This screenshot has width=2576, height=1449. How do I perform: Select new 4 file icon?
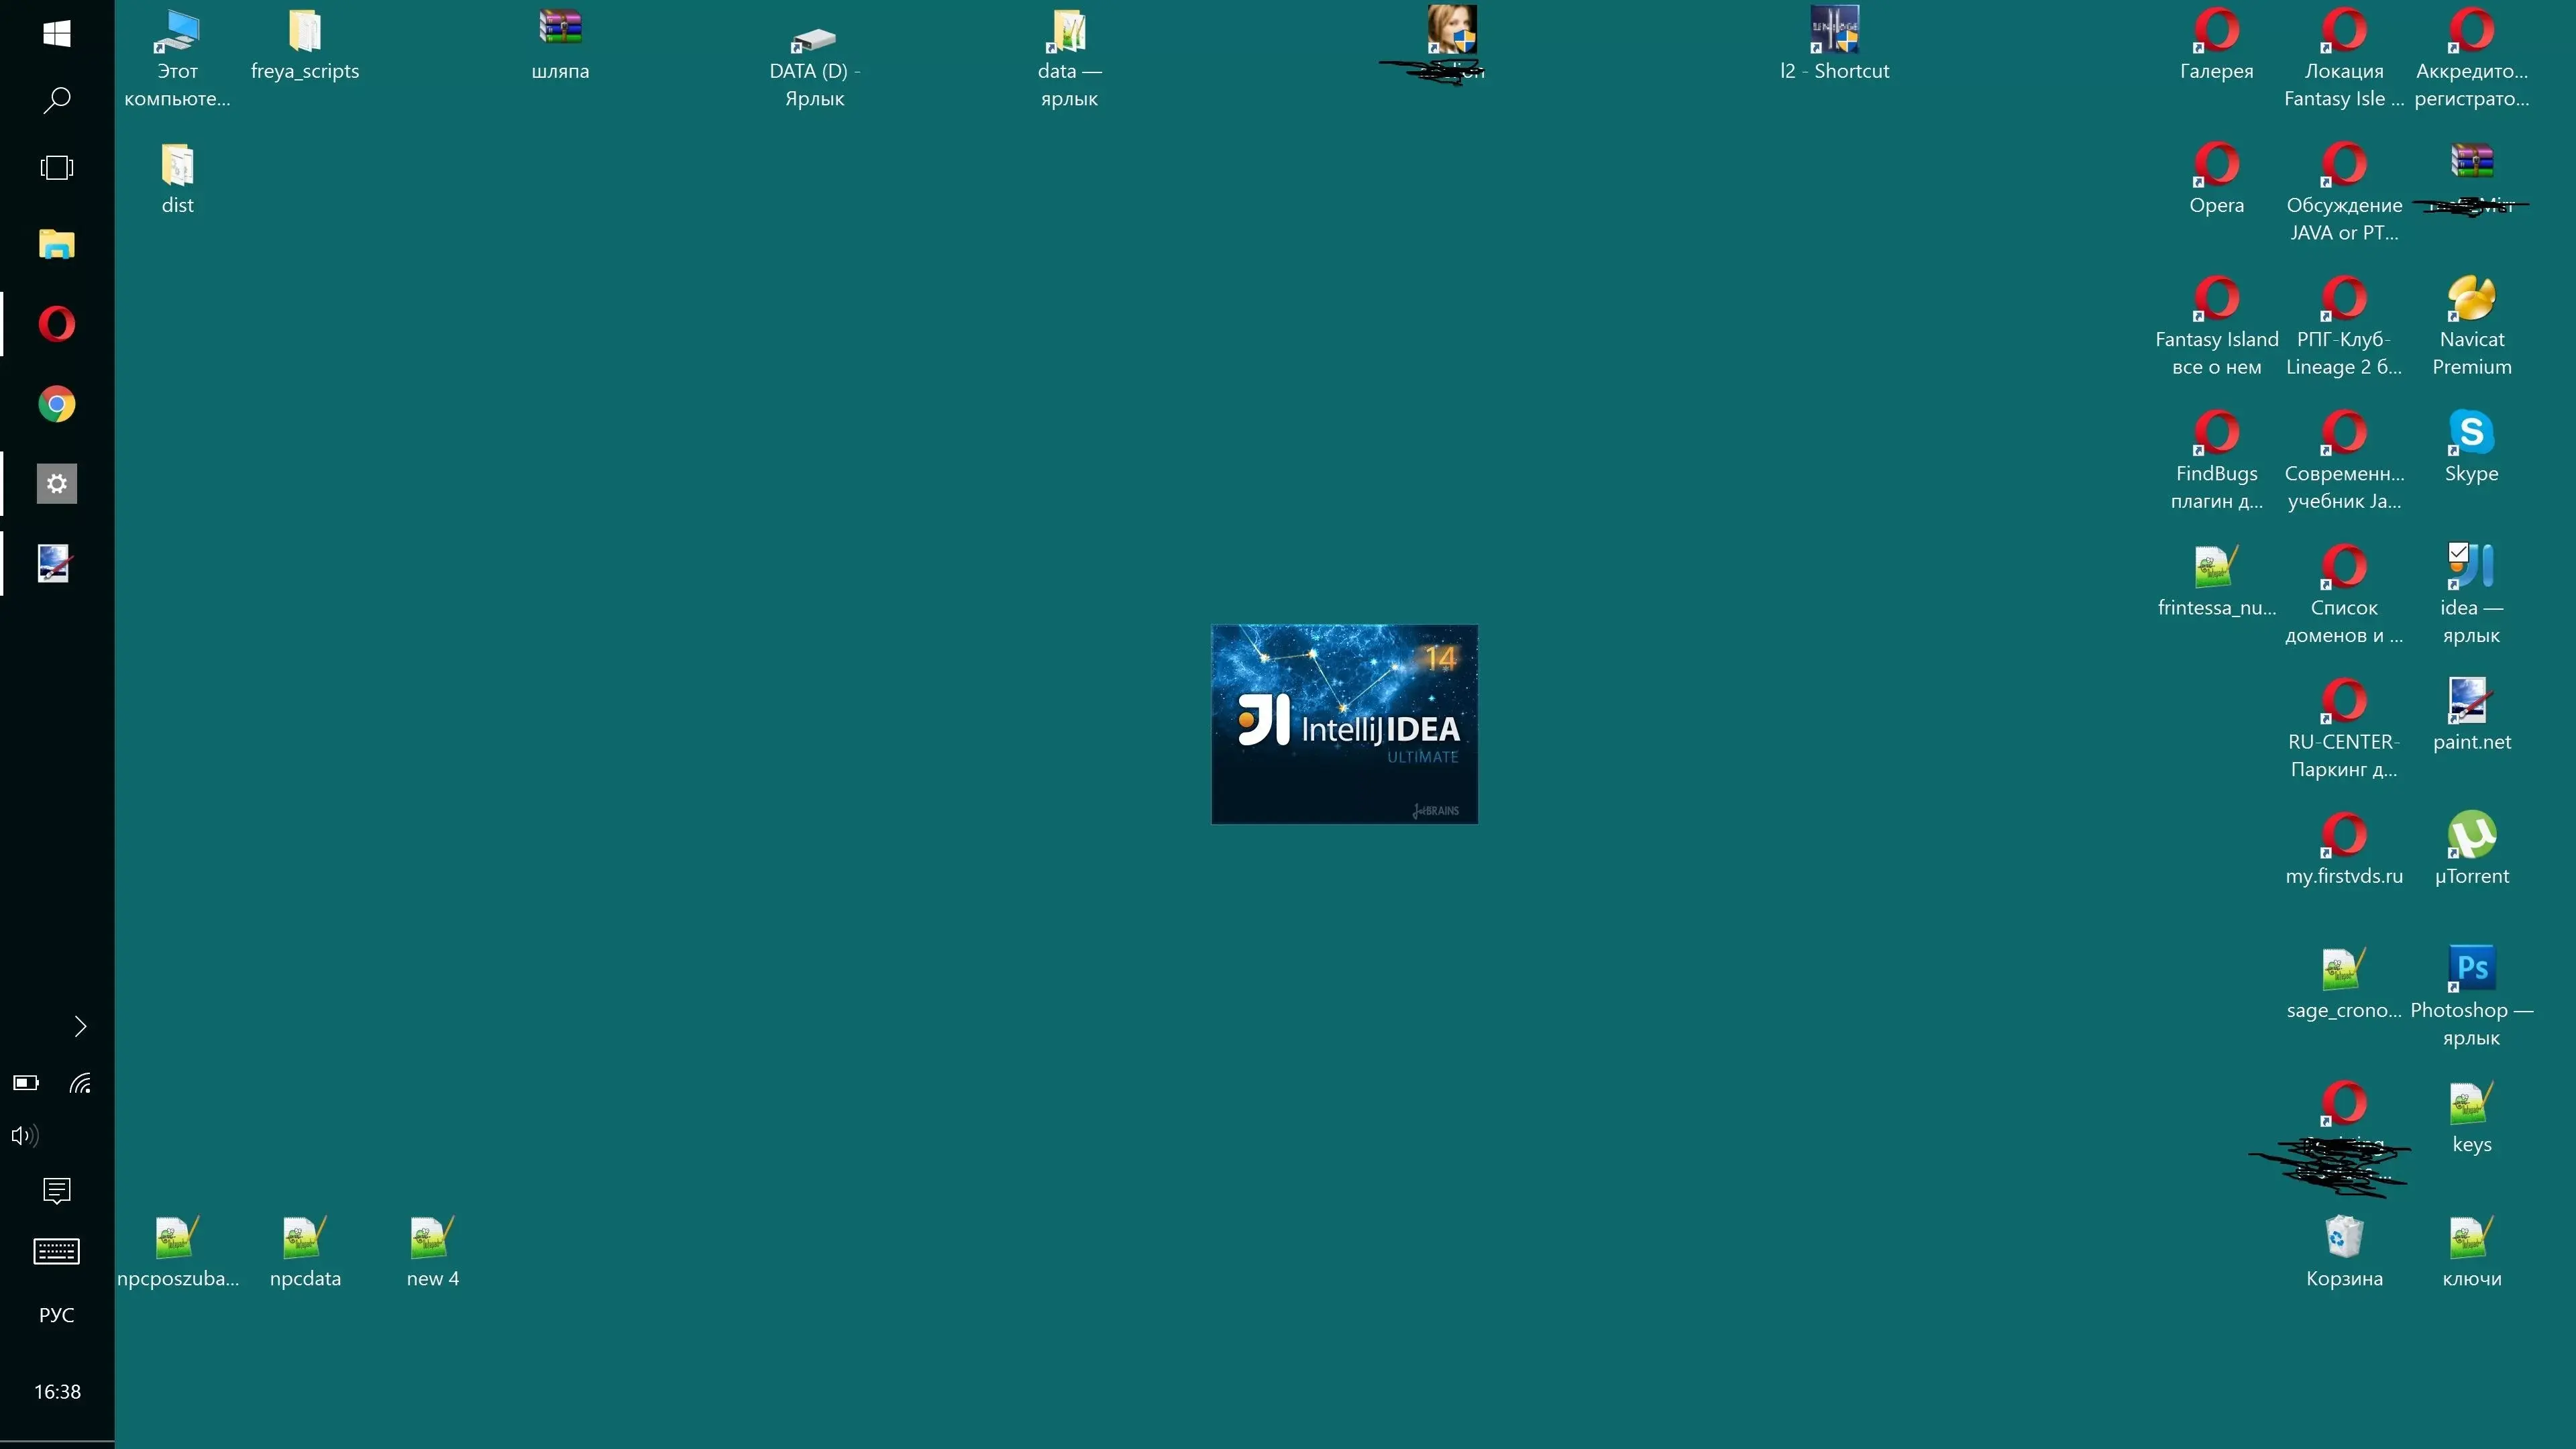point(432,1252)
